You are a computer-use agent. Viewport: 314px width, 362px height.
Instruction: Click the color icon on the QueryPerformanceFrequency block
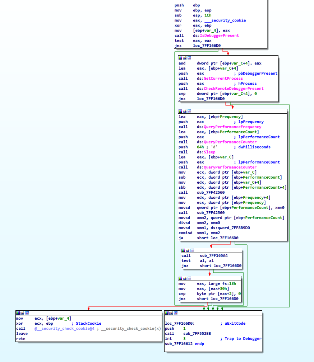click(180, 111)
